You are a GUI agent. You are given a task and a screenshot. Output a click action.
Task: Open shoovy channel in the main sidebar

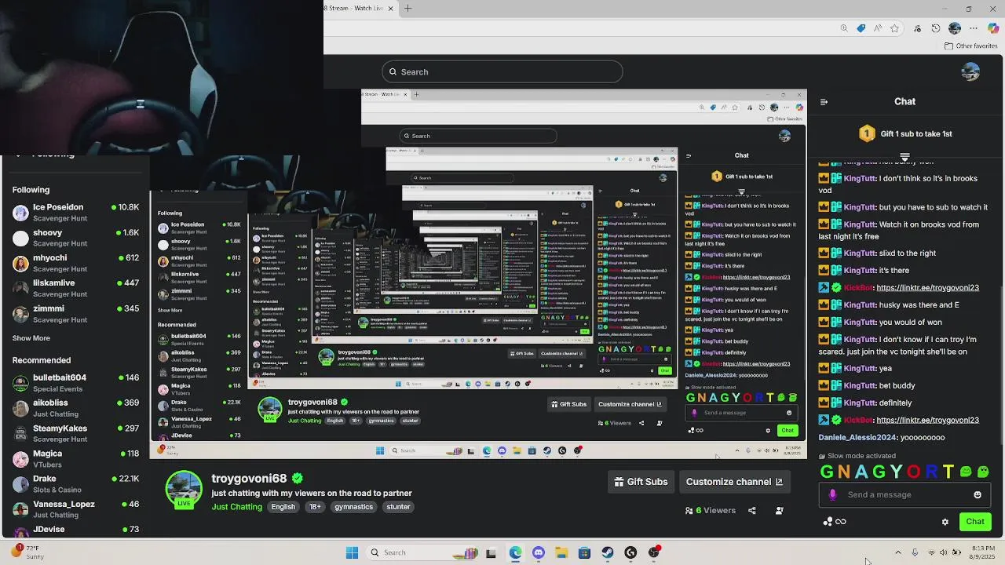tap(75, 238)
